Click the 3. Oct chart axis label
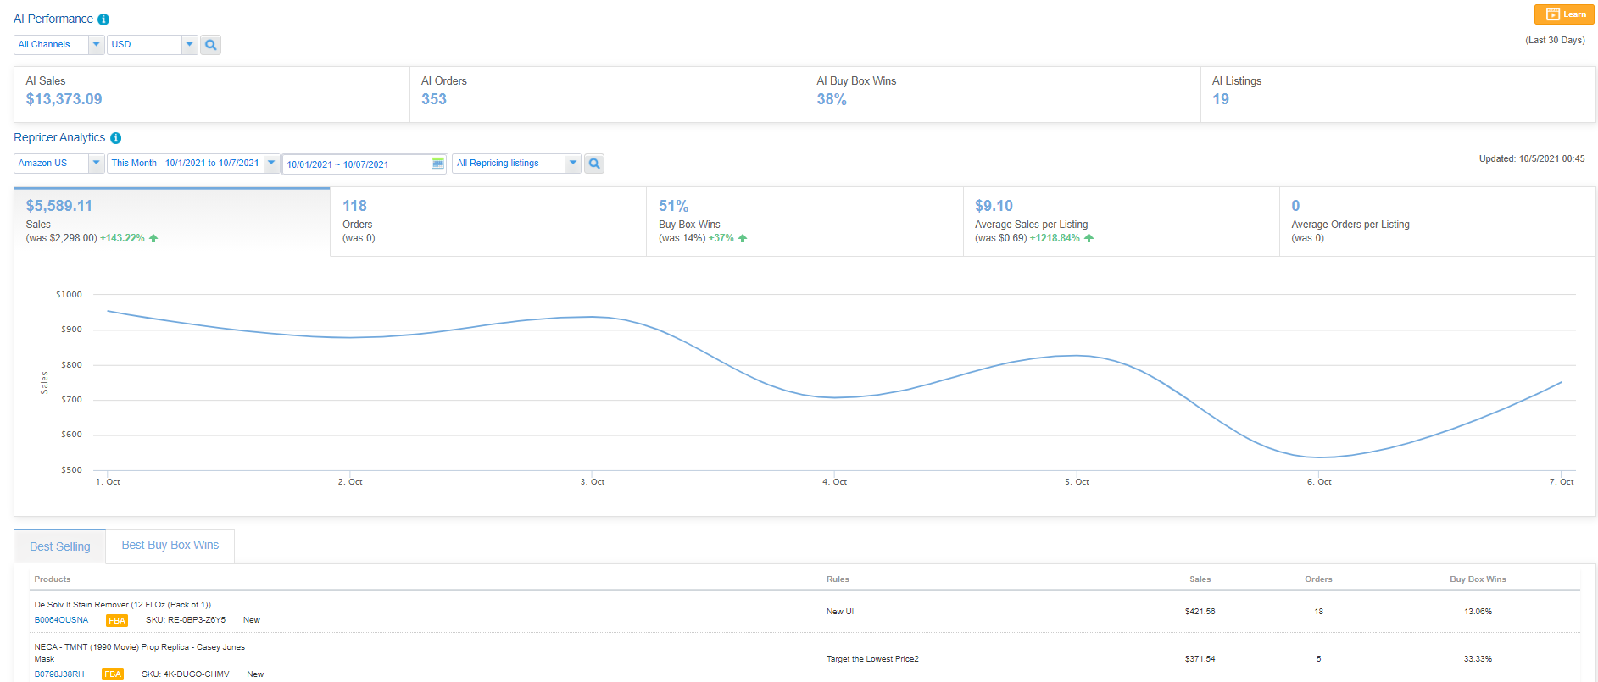1598x682 pixels. coord(593,482)
